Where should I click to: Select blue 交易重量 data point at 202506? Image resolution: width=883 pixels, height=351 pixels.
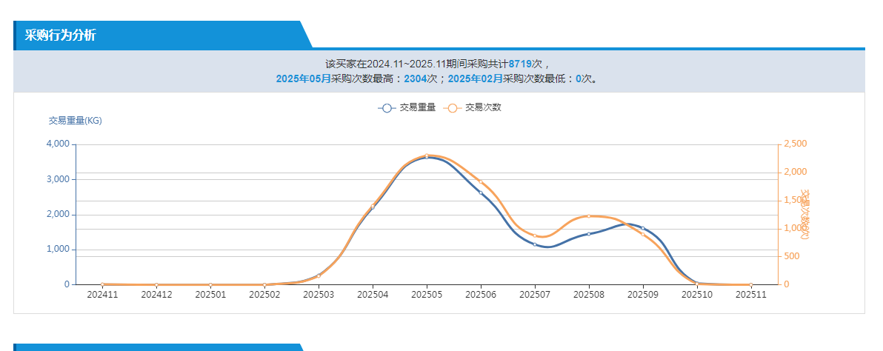tap(481, 193)
